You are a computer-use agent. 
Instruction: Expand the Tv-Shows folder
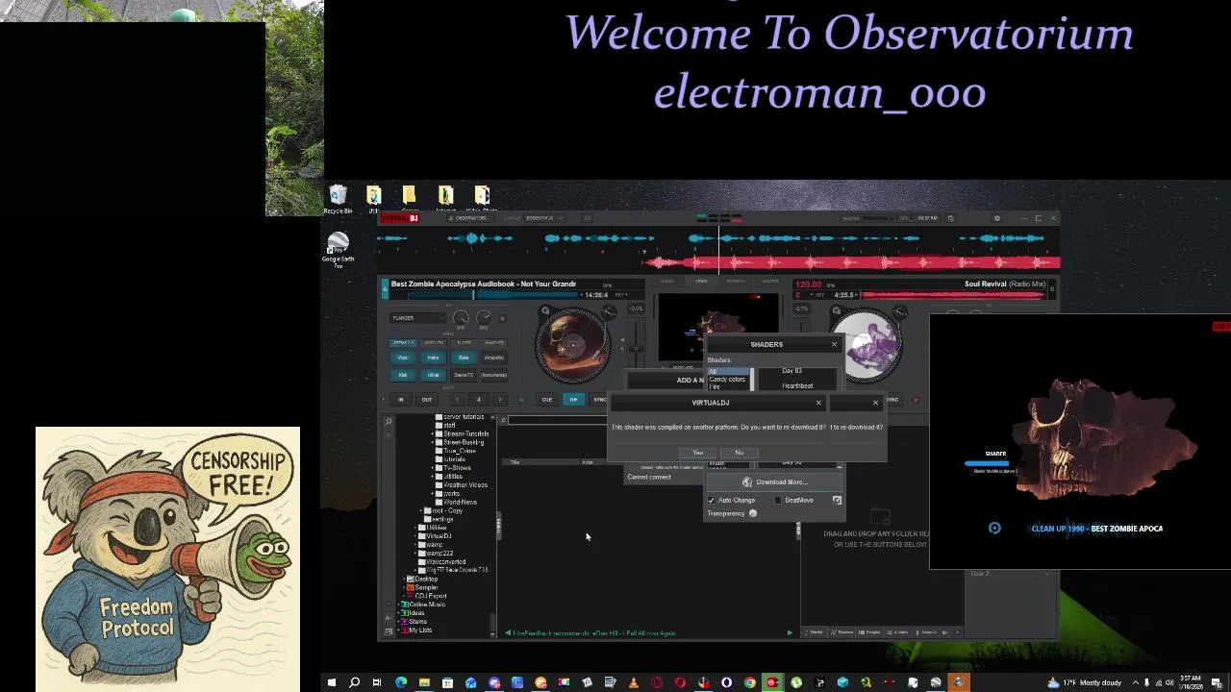click(x=432, y=468)
